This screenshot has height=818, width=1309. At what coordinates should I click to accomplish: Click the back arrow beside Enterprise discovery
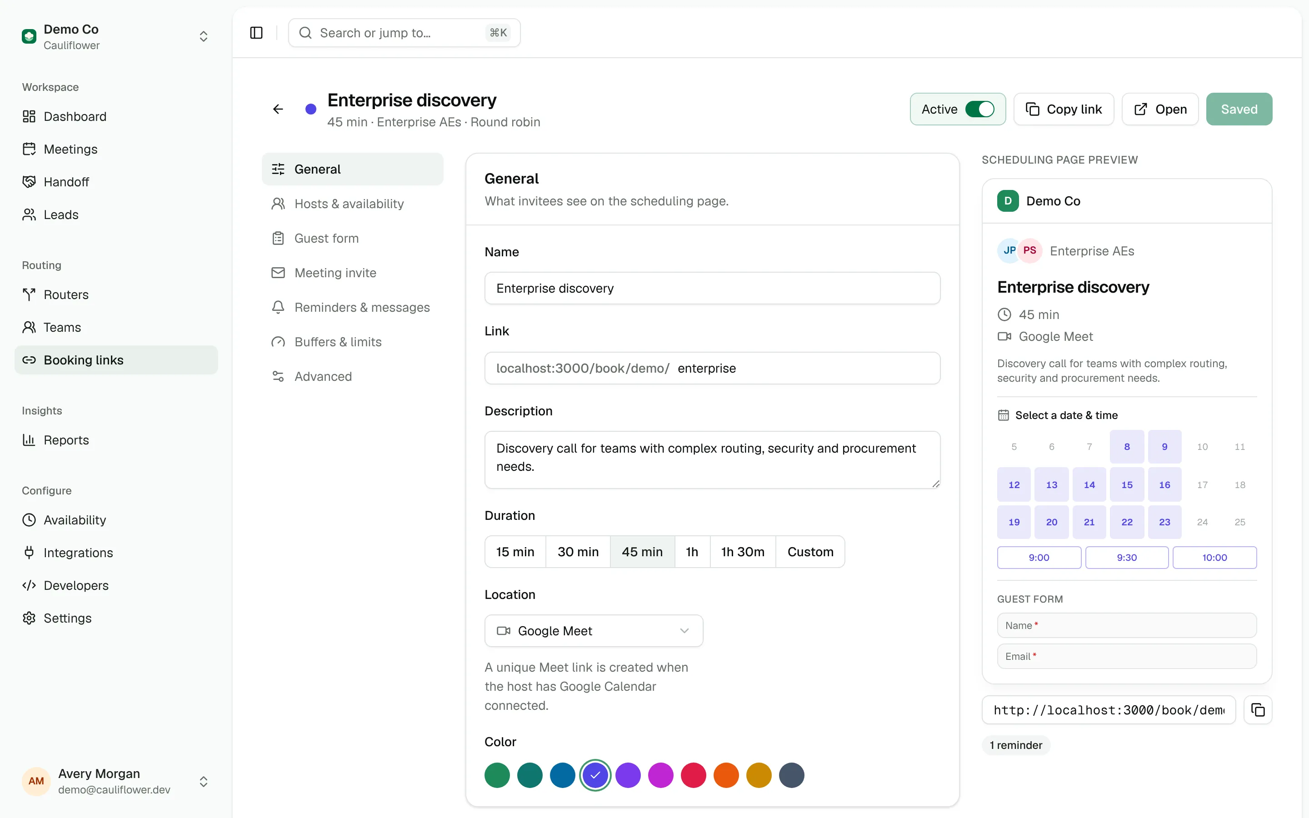pyautogui.click(x=278, y=109)
